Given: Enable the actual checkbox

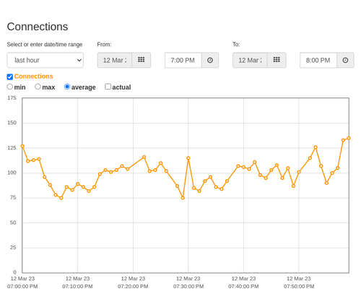Looking at the screenshot, I should coord(108,87).
